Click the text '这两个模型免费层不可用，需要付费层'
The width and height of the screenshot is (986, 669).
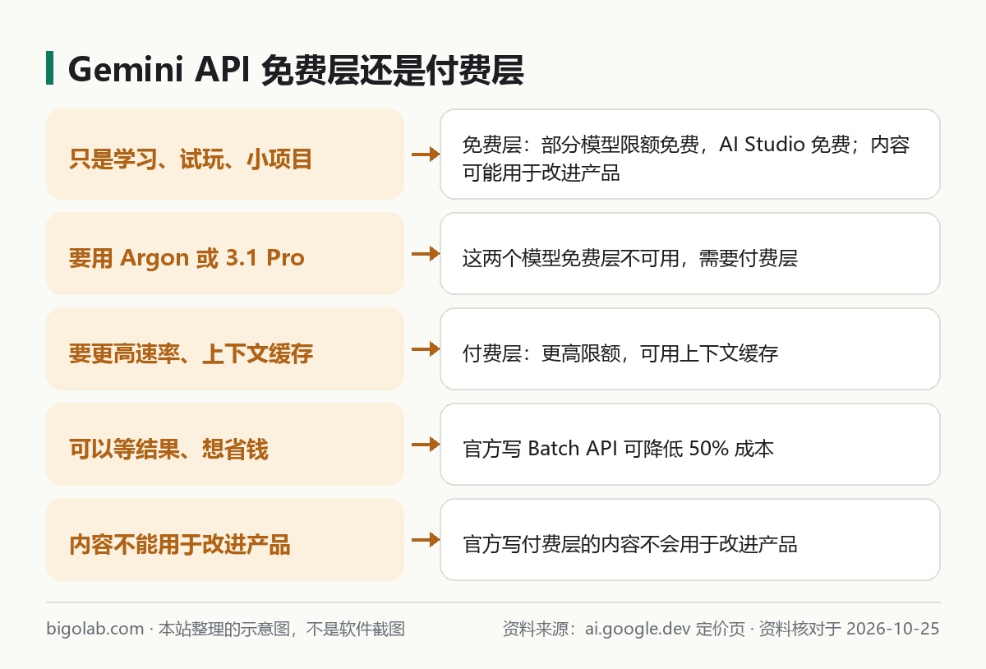point(630,259)
